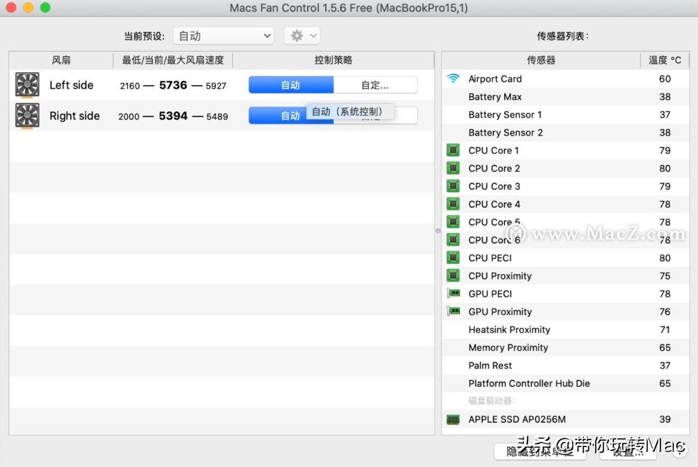Select the CPU PECI sensor label
This screenshot has height=467, width=698.
click(490, 258)
